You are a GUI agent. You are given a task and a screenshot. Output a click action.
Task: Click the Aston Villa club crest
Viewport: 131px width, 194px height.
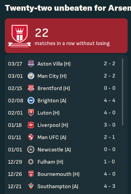(x=31, y=64)
